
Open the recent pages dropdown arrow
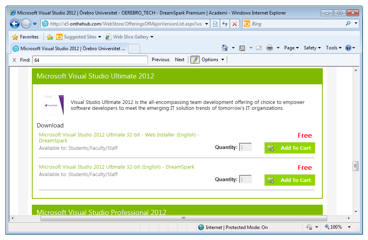(x=35, y=24)
